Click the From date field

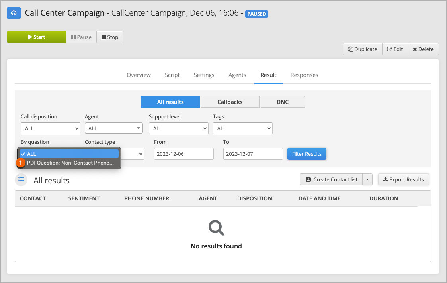click(184, 154)
